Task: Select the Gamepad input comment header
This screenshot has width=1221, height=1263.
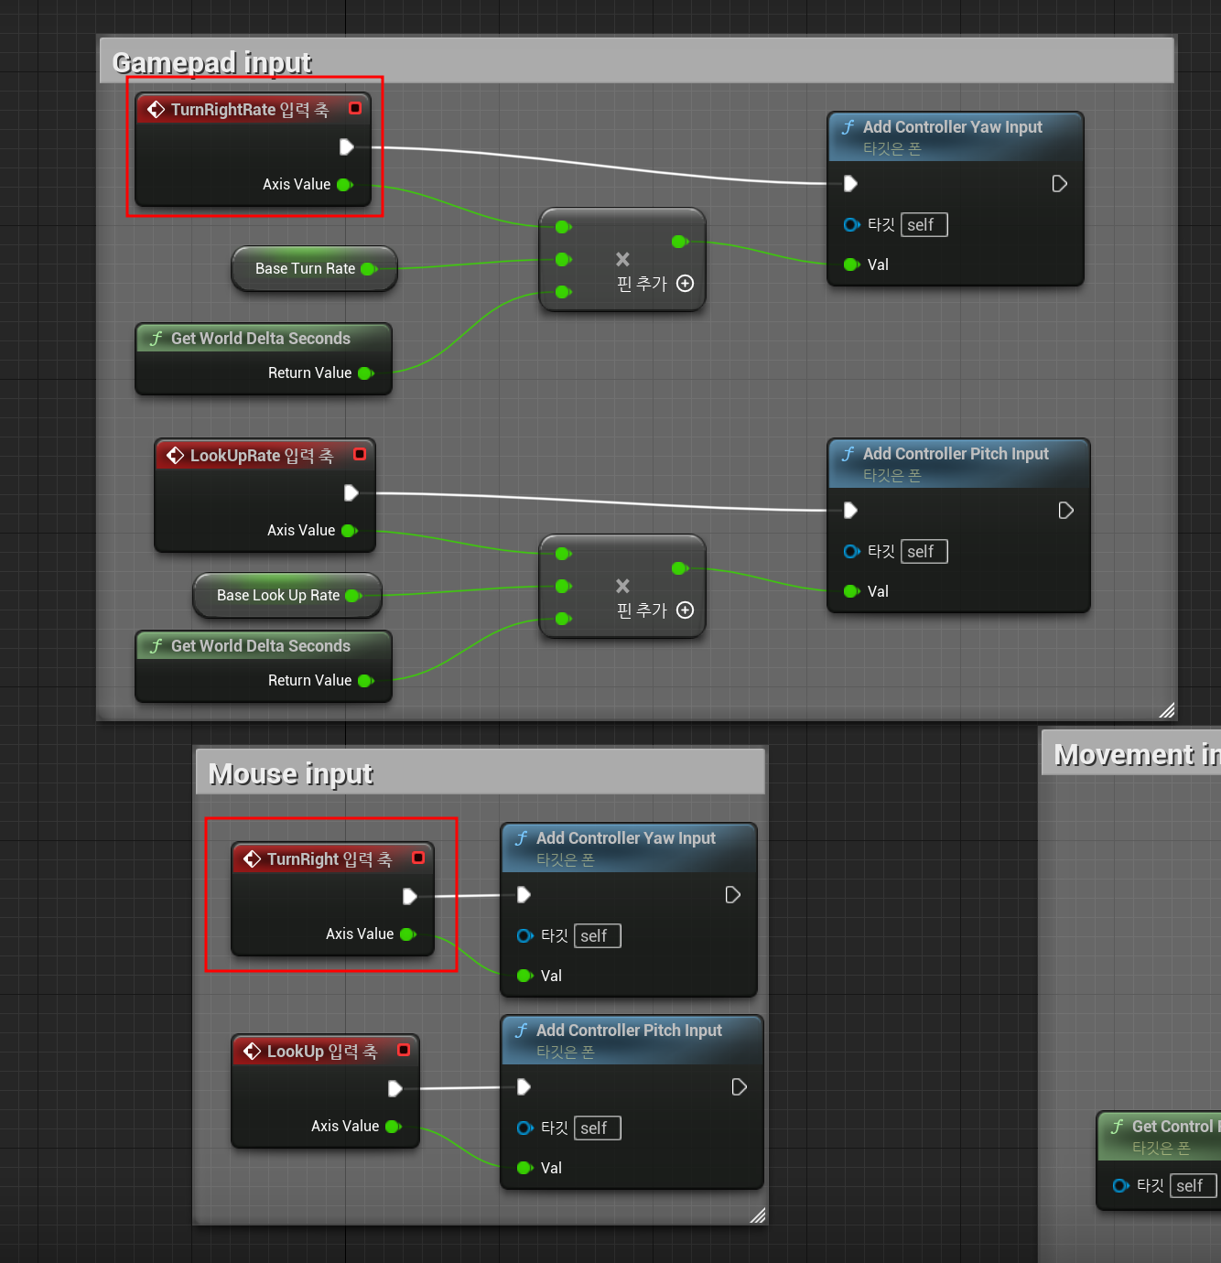Action: 211,62
